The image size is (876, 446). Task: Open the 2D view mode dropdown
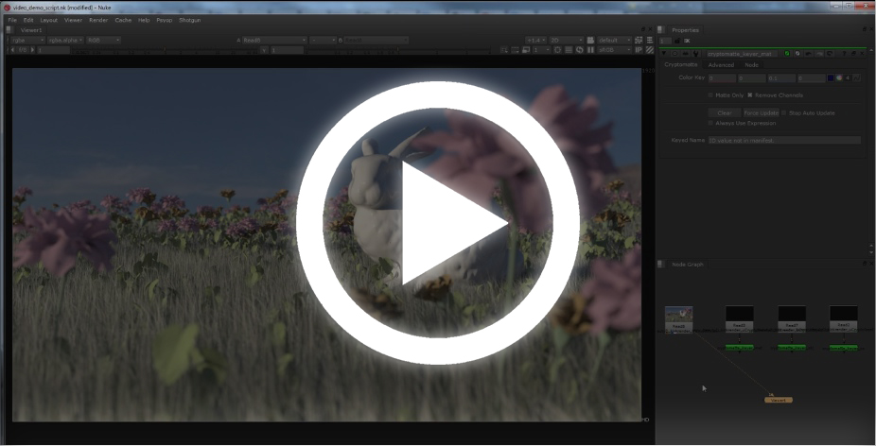tap(566, 41)
